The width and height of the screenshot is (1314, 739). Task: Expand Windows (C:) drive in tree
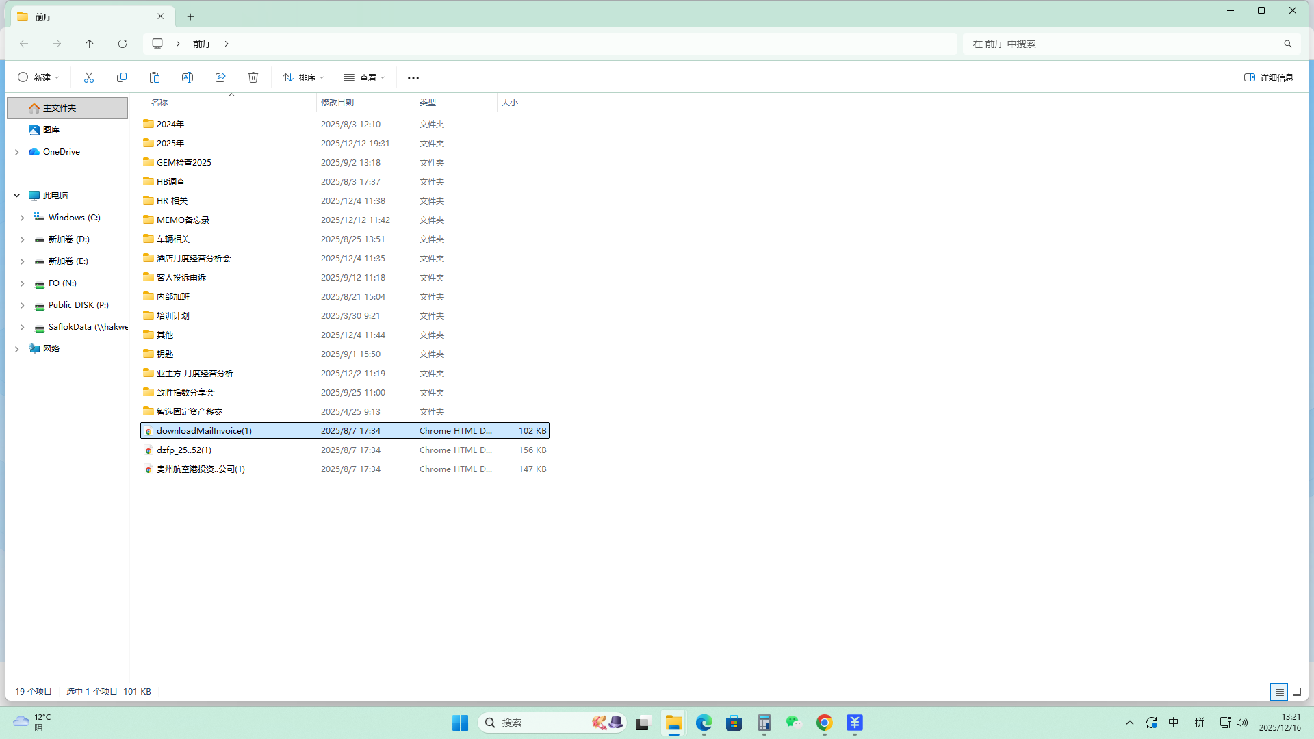[23, 218]
